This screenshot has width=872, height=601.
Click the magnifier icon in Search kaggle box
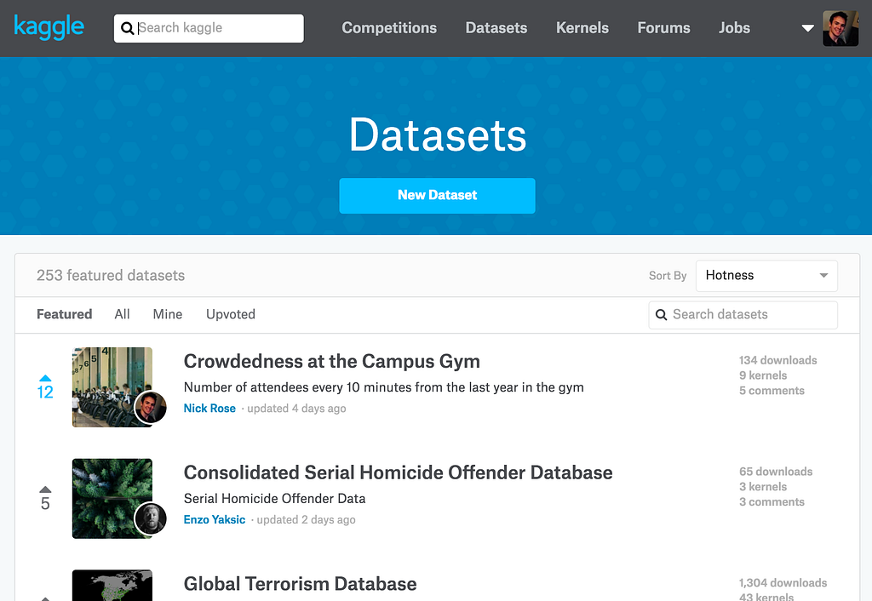(128, 28)
